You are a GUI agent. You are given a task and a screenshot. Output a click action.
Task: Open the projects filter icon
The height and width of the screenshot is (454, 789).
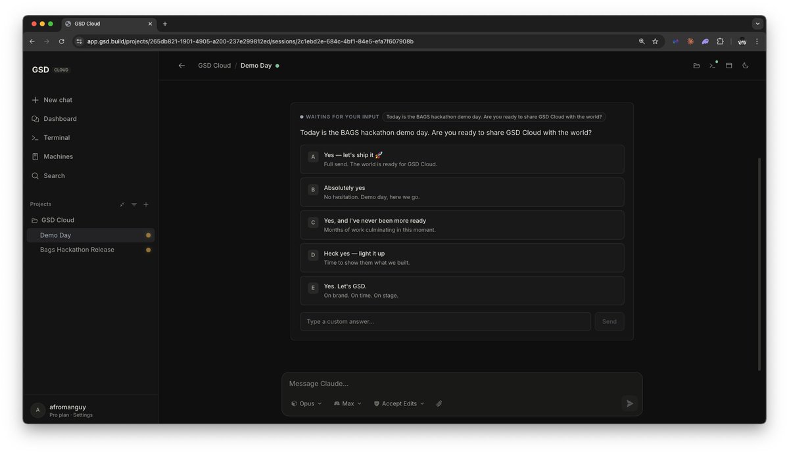coord(134,204)
